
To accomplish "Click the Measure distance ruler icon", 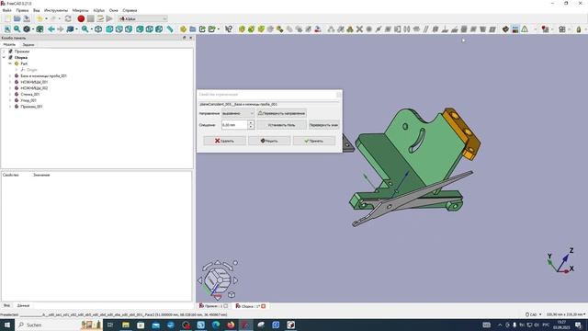I will click(x=170, y=29).
